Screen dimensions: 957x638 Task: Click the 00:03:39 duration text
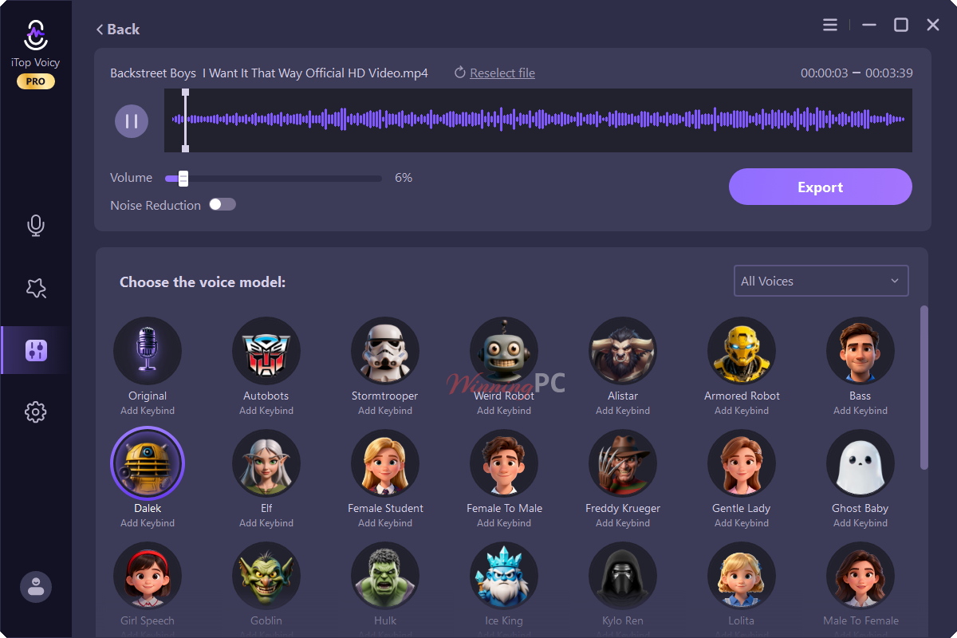[x=889, y=73]
